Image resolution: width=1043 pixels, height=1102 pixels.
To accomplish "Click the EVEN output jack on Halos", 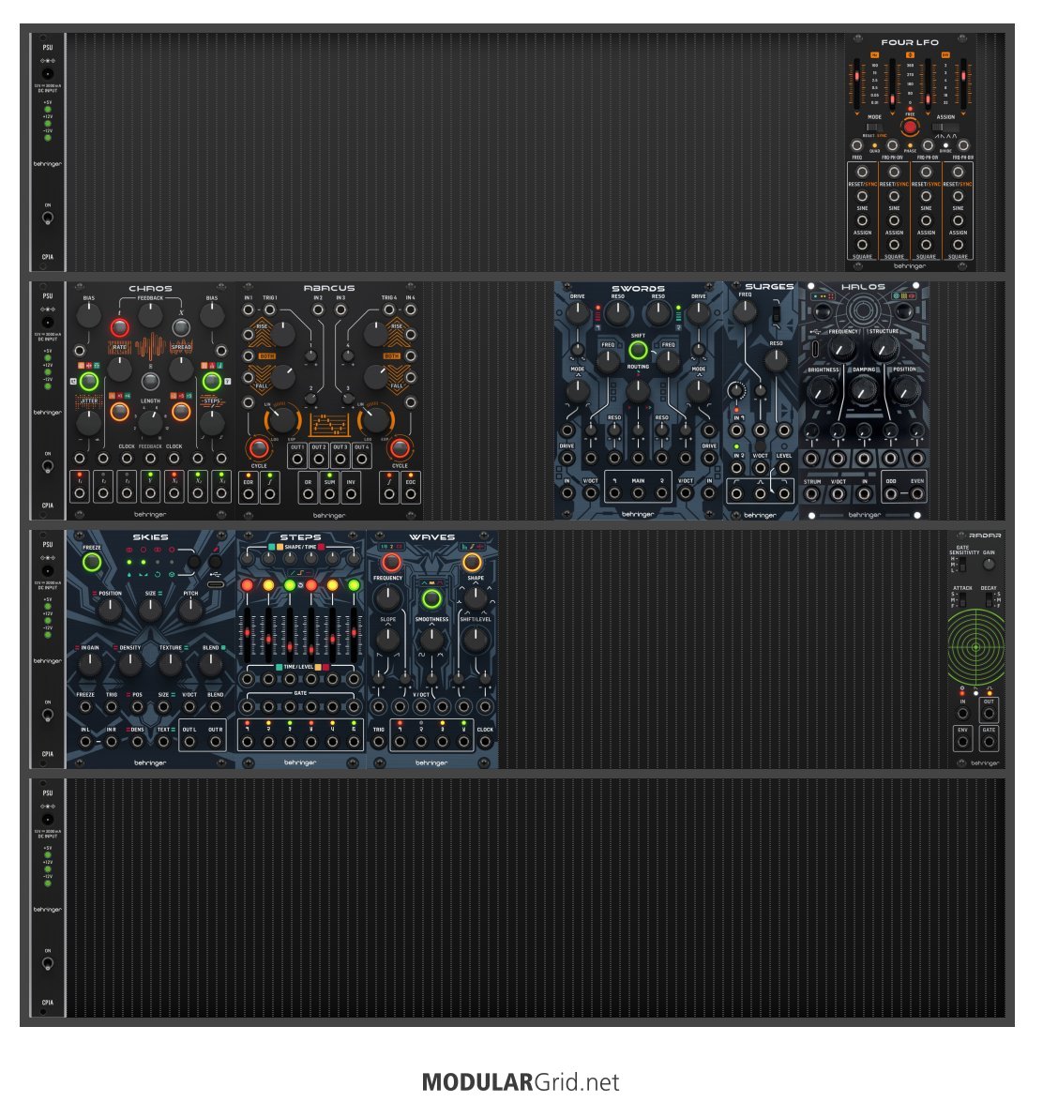I will point(917,494).
